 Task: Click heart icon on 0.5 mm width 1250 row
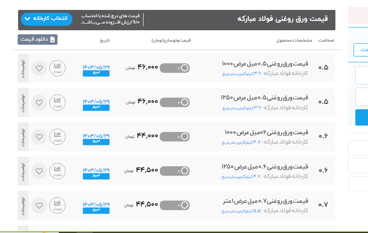[x=39, y=103]
